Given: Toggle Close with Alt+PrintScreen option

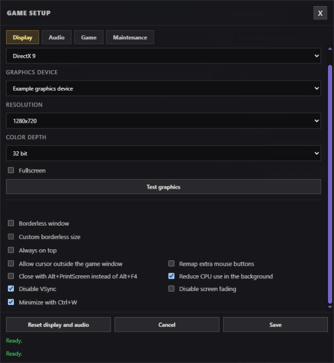Looking at the screenshot, I should [11, 276].
